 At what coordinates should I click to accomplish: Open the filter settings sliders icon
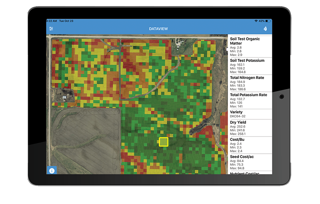click(51, 29)
